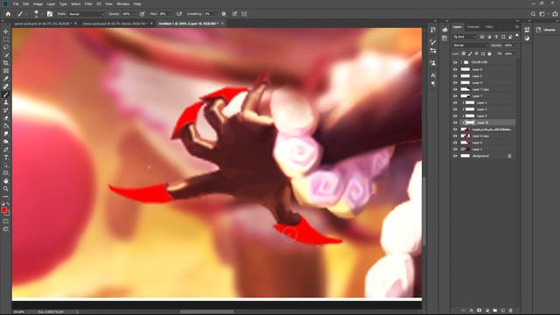The image size is (560, 315).
Task: Select the Gradient tool
Action: coord(6,126)
